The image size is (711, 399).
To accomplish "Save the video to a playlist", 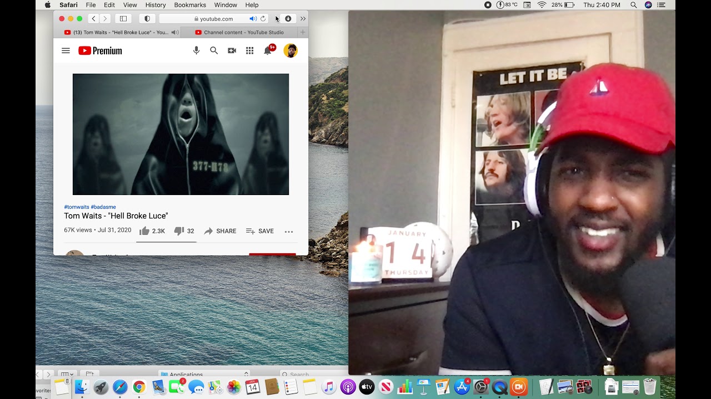I will pos(260,231).
